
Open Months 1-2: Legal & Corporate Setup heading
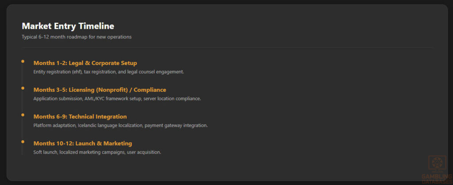[85, 63]
